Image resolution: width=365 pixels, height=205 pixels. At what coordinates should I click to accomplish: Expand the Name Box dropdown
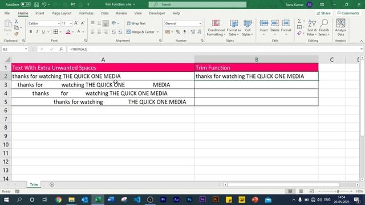tap(26, 49)
